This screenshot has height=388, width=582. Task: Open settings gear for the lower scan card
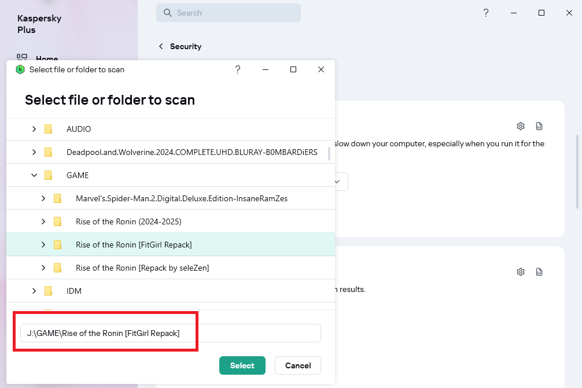coord(521,272)
